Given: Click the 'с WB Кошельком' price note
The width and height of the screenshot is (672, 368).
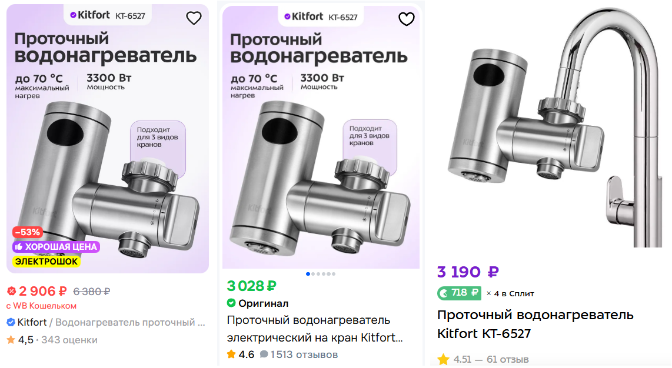Looking at the screenshot, I should 41,306.
